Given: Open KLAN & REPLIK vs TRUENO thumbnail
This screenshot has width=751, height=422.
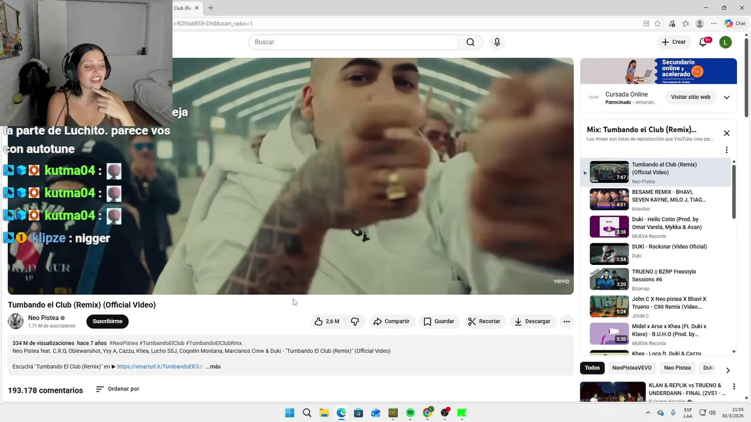Looking at the screenshot, I should pos(613,392).
